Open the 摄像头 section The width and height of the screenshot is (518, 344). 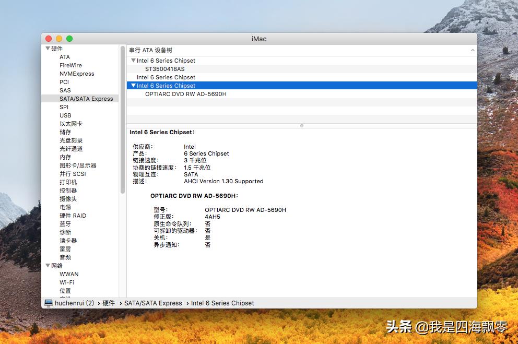[68, 199]
